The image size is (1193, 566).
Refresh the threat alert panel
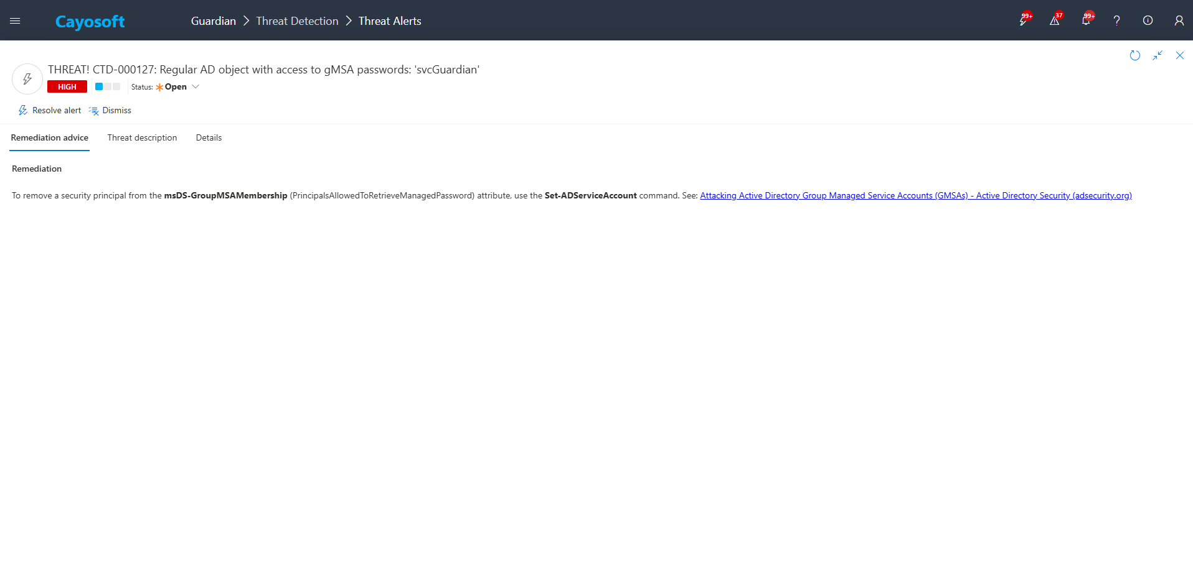pyautogui.click(x=1134, y=55)
